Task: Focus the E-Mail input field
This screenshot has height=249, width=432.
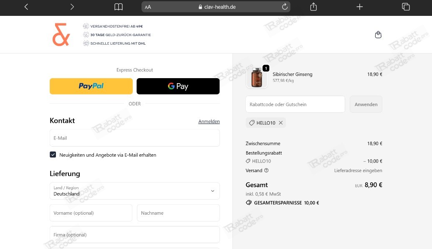Action: pyautogui.click(x=134, y=138)
